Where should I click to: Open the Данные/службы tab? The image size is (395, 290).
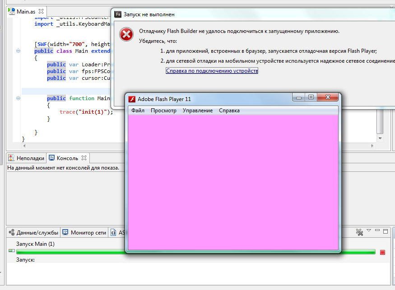coord(33,233)
